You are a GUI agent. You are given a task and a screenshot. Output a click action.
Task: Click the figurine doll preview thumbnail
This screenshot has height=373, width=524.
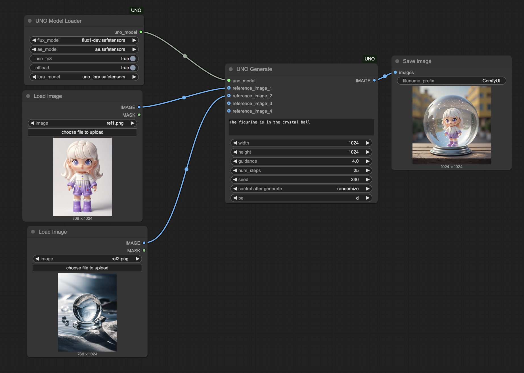pos(82,177)
